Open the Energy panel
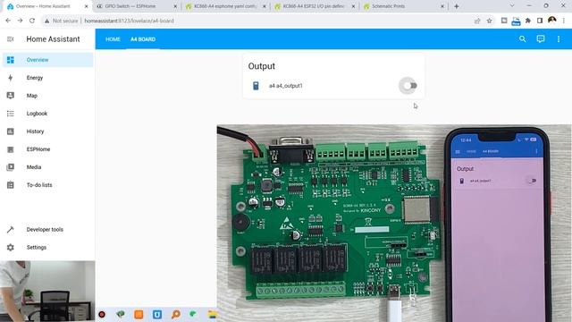 click(x=47, y=78)
